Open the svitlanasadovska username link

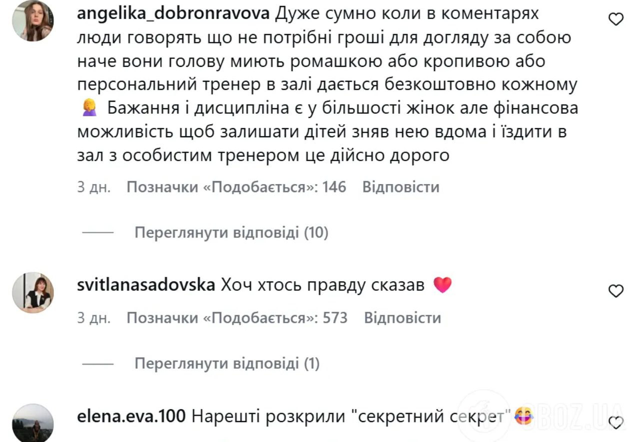tap(146, 285)
